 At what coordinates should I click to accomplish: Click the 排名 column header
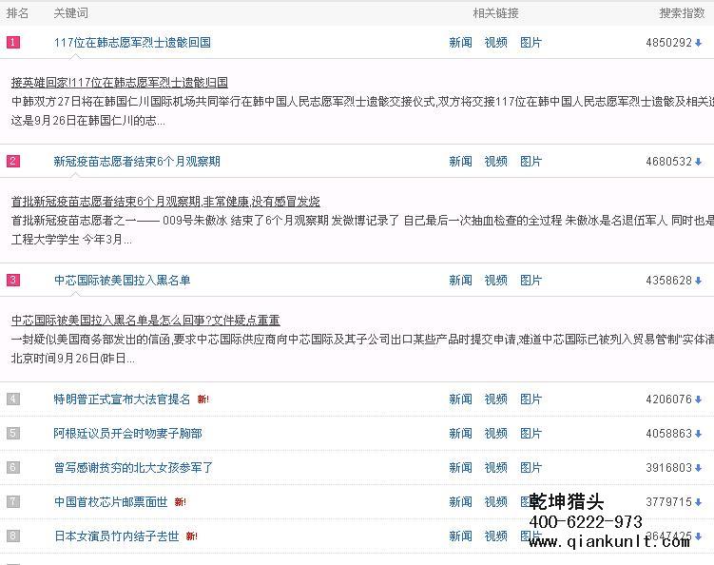(17, 13)
